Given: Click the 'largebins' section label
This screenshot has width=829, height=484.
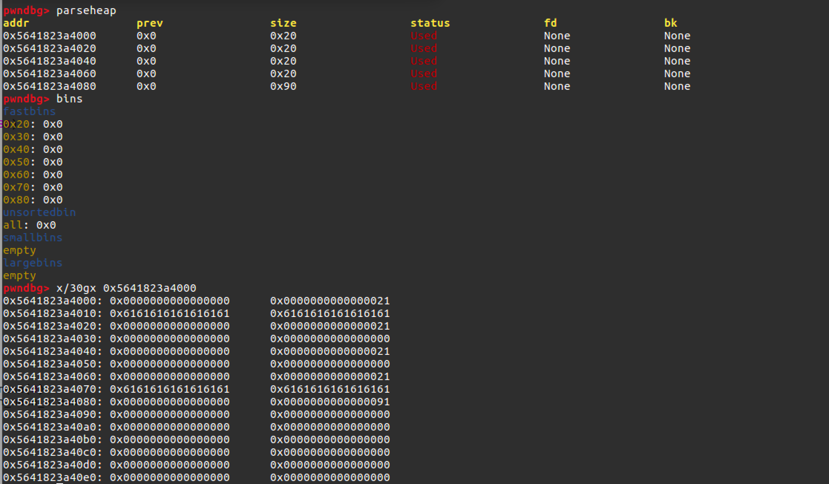Looking at the screenshot, I should 33,263.
